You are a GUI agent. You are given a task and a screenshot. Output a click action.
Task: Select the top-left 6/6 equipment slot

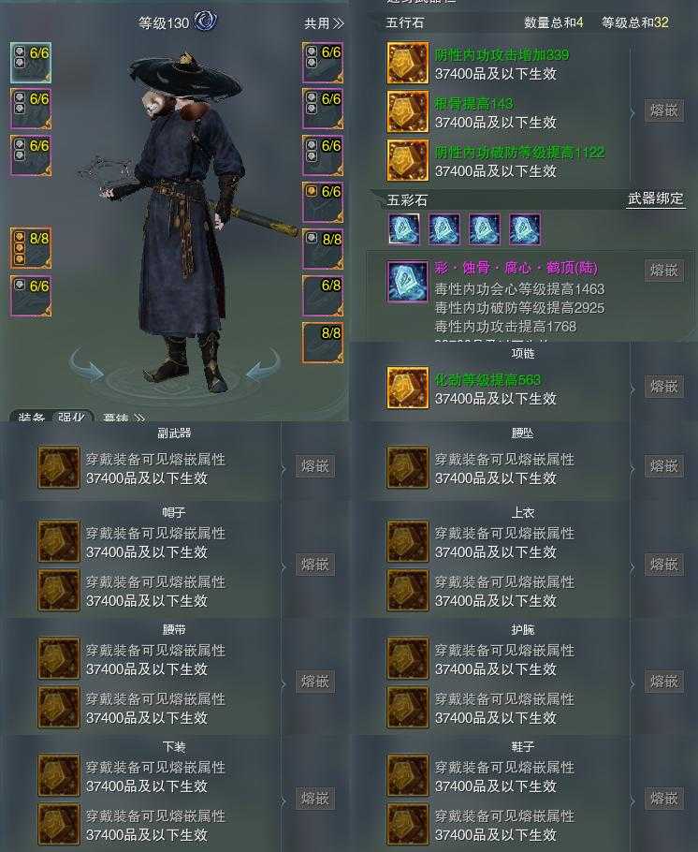pos(31,63)
